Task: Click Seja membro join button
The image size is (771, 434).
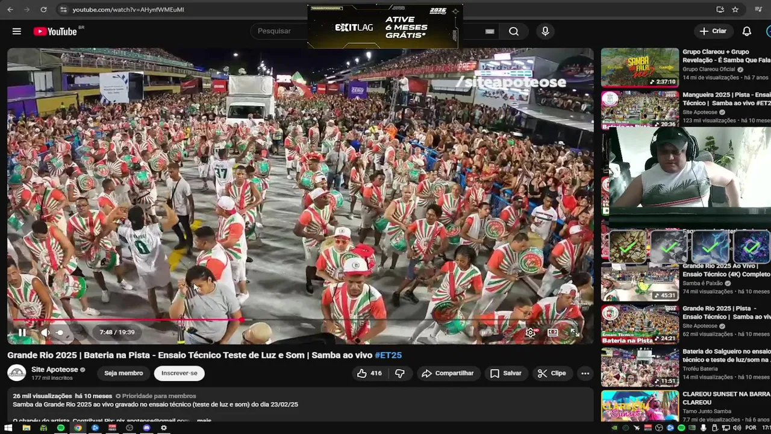Action: pos(123,373)
